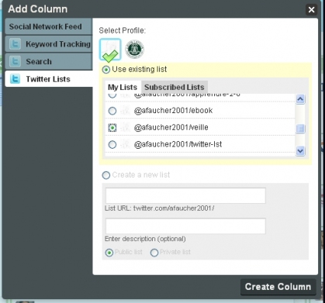Click the @afaucher2001/veille list name
Viewport: 325px width, 303px height.
(171, 127)
